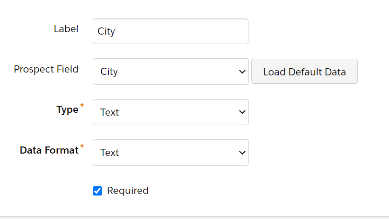Click the chevron arrow on Prospect Field

[242, 72]
